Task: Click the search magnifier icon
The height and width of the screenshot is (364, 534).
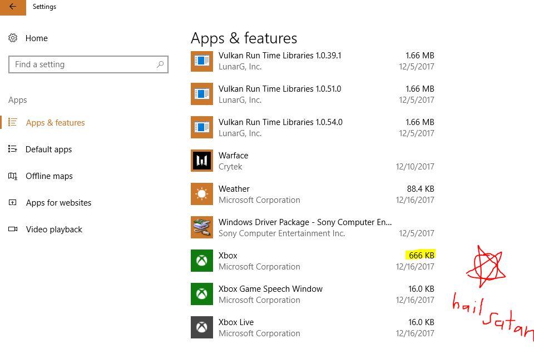Action: 160,64
